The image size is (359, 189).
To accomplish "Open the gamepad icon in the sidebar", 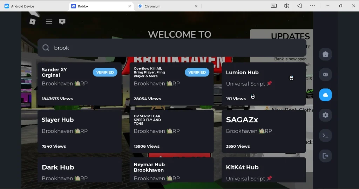I will pos(325,74).
